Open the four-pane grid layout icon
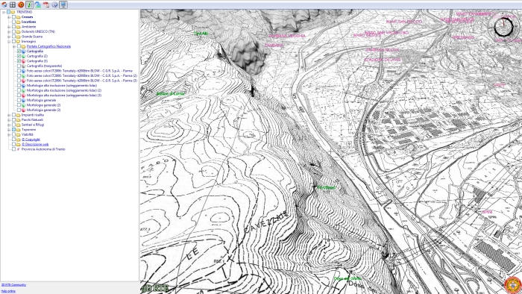522x294 pixels. click(x=13, y=4)
